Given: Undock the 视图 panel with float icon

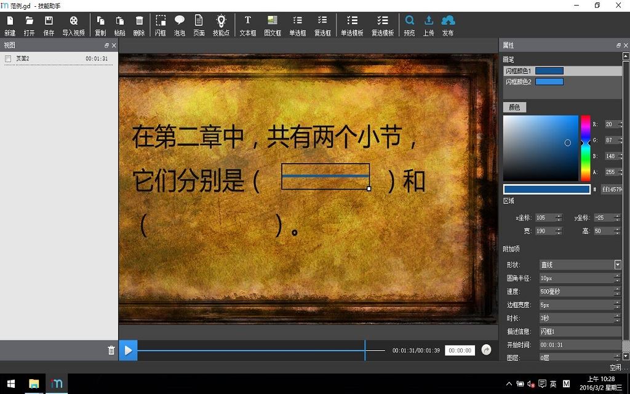Looking at the screenshot, I should (x=106, y=46).
